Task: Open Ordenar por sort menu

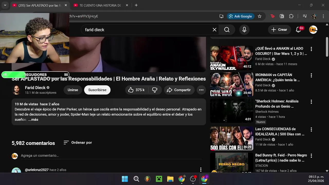Action: click(78, 143)
